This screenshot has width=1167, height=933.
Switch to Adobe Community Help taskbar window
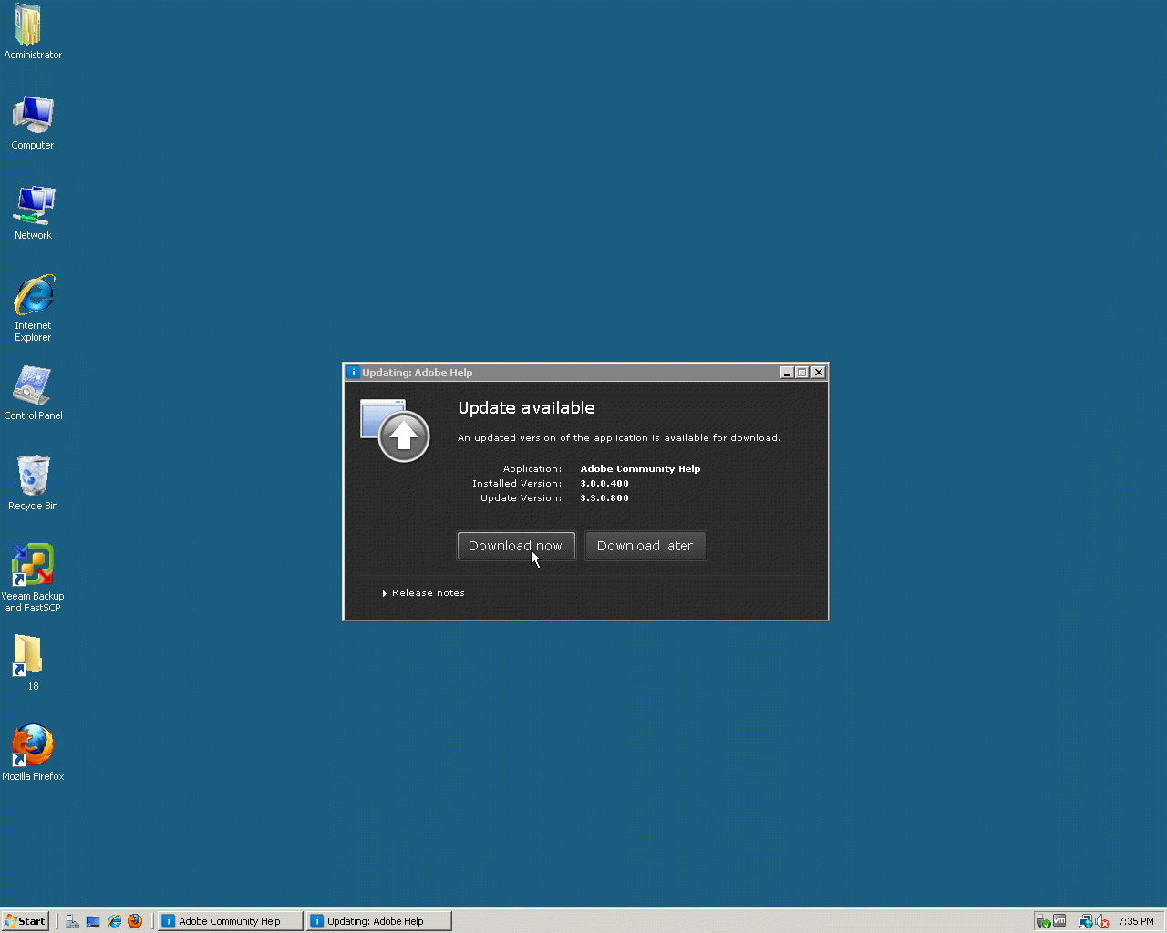(x=230, y=921)
